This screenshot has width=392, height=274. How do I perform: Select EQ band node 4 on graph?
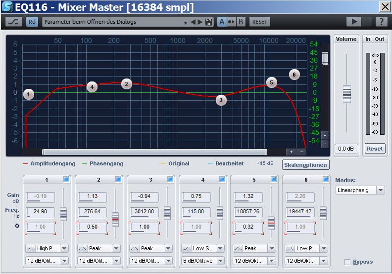pyautogui.click(x=92, y=87)
